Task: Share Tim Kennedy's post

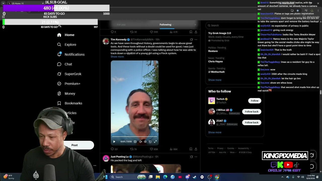Action: click(196, 149)
